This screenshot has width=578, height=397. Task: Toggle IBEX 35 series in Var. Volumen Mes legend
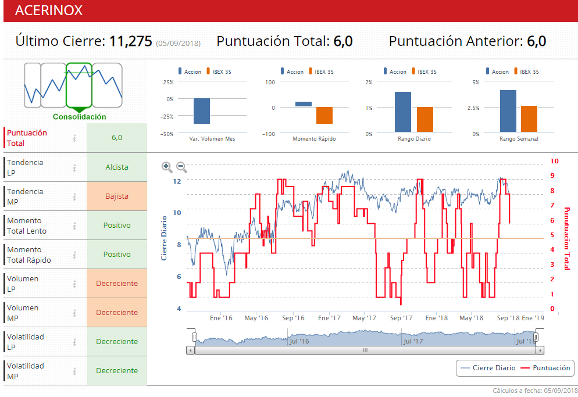coord(219,71)
